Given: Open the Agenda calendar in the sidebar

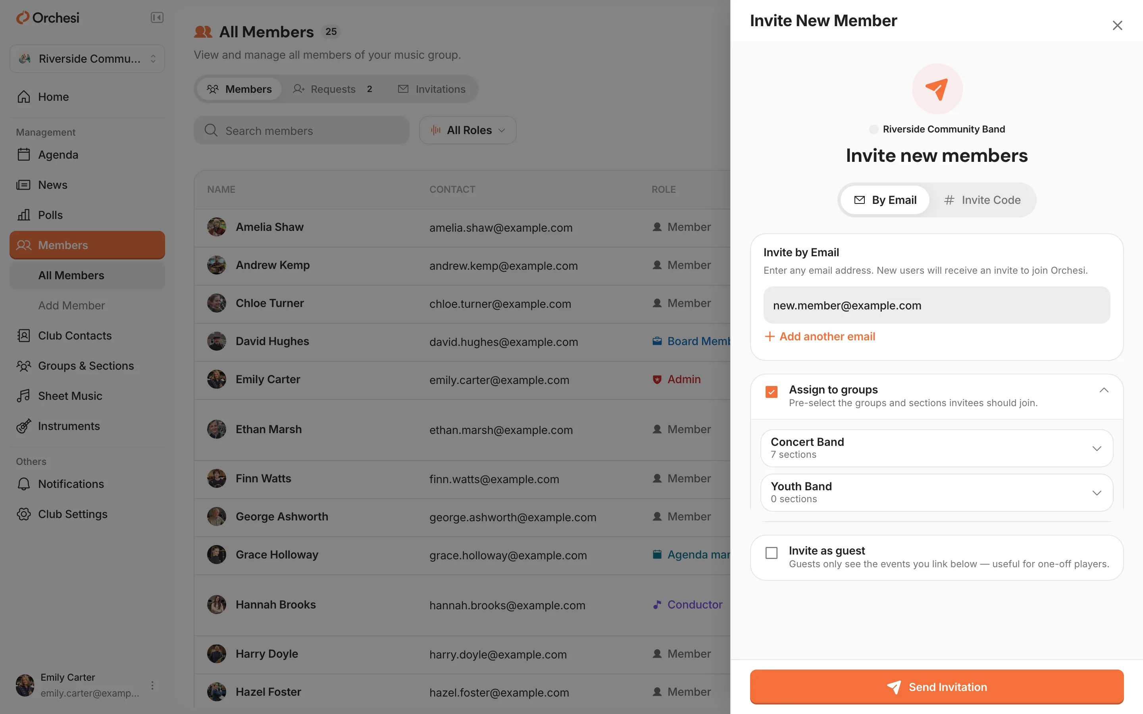Looking at the screenshot, I should point(87,154).
